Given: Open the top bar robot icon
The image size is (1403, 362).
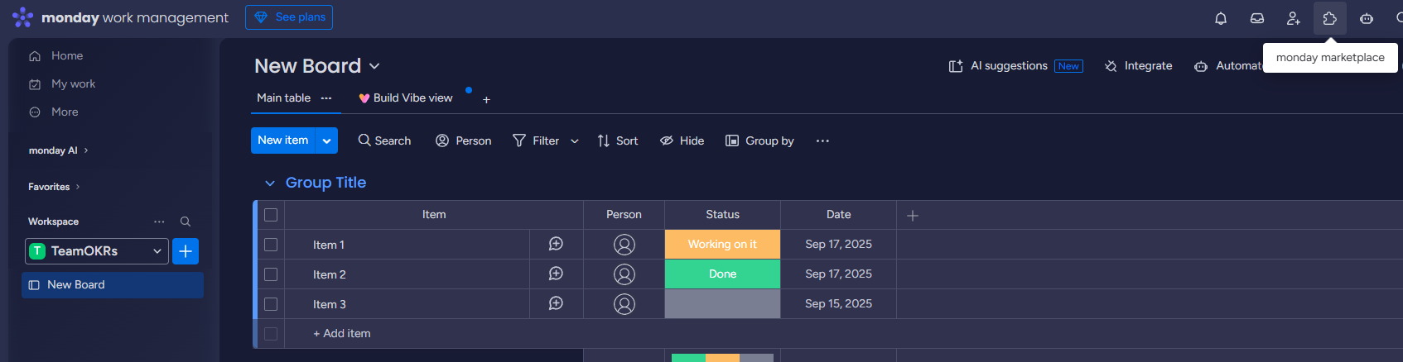Looking at the screenshot, I should coord(1367,18).
